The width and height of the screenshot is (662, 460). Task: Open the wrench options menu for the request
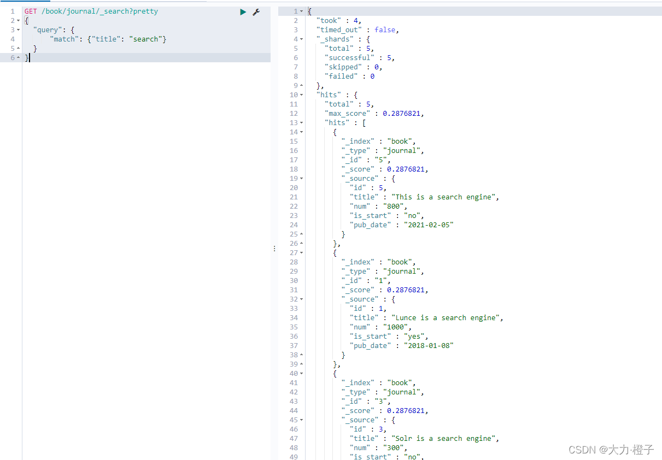tap(256, 12)
